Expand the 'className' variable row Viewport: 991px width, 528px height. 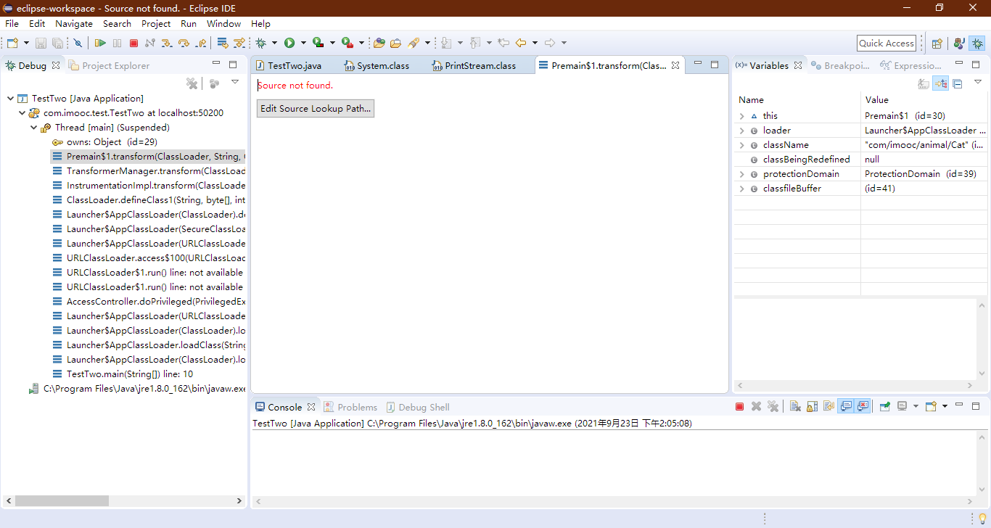coord(741,145)
